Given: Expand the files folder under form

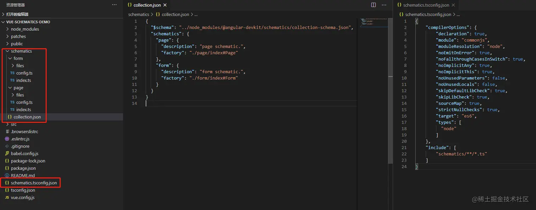Looking at the screenshot, I should (x=20, y=66).
